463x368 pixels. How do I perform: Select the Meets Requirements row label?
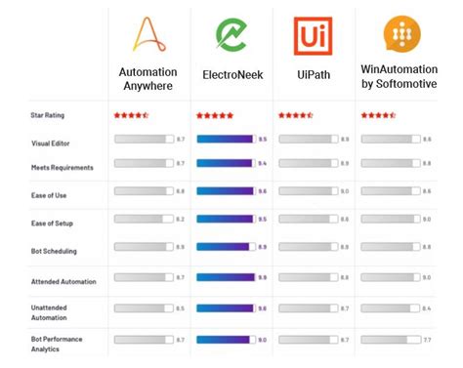coord(63,168)
